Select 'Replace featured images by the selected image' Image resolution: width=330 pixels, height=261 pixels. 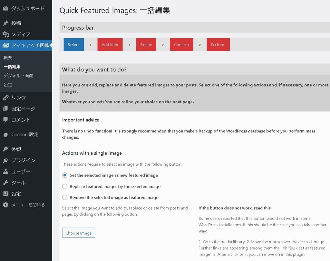tap(65, 187)
